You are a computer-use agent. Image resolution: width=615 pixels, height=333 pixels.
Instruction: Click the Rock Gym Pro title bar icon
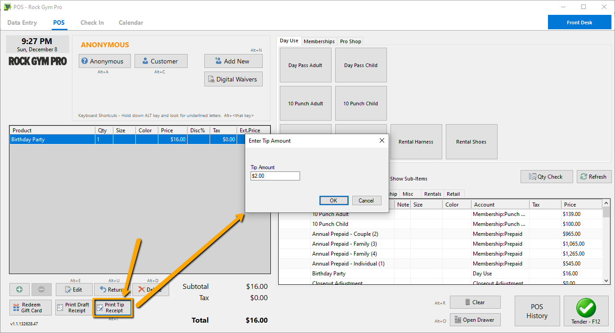(x=8, y=7)
